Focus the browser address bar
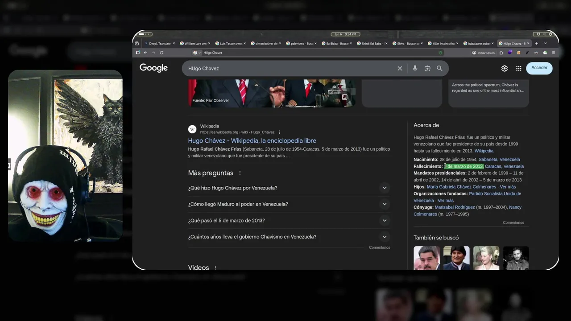 (x=319, y=53)
